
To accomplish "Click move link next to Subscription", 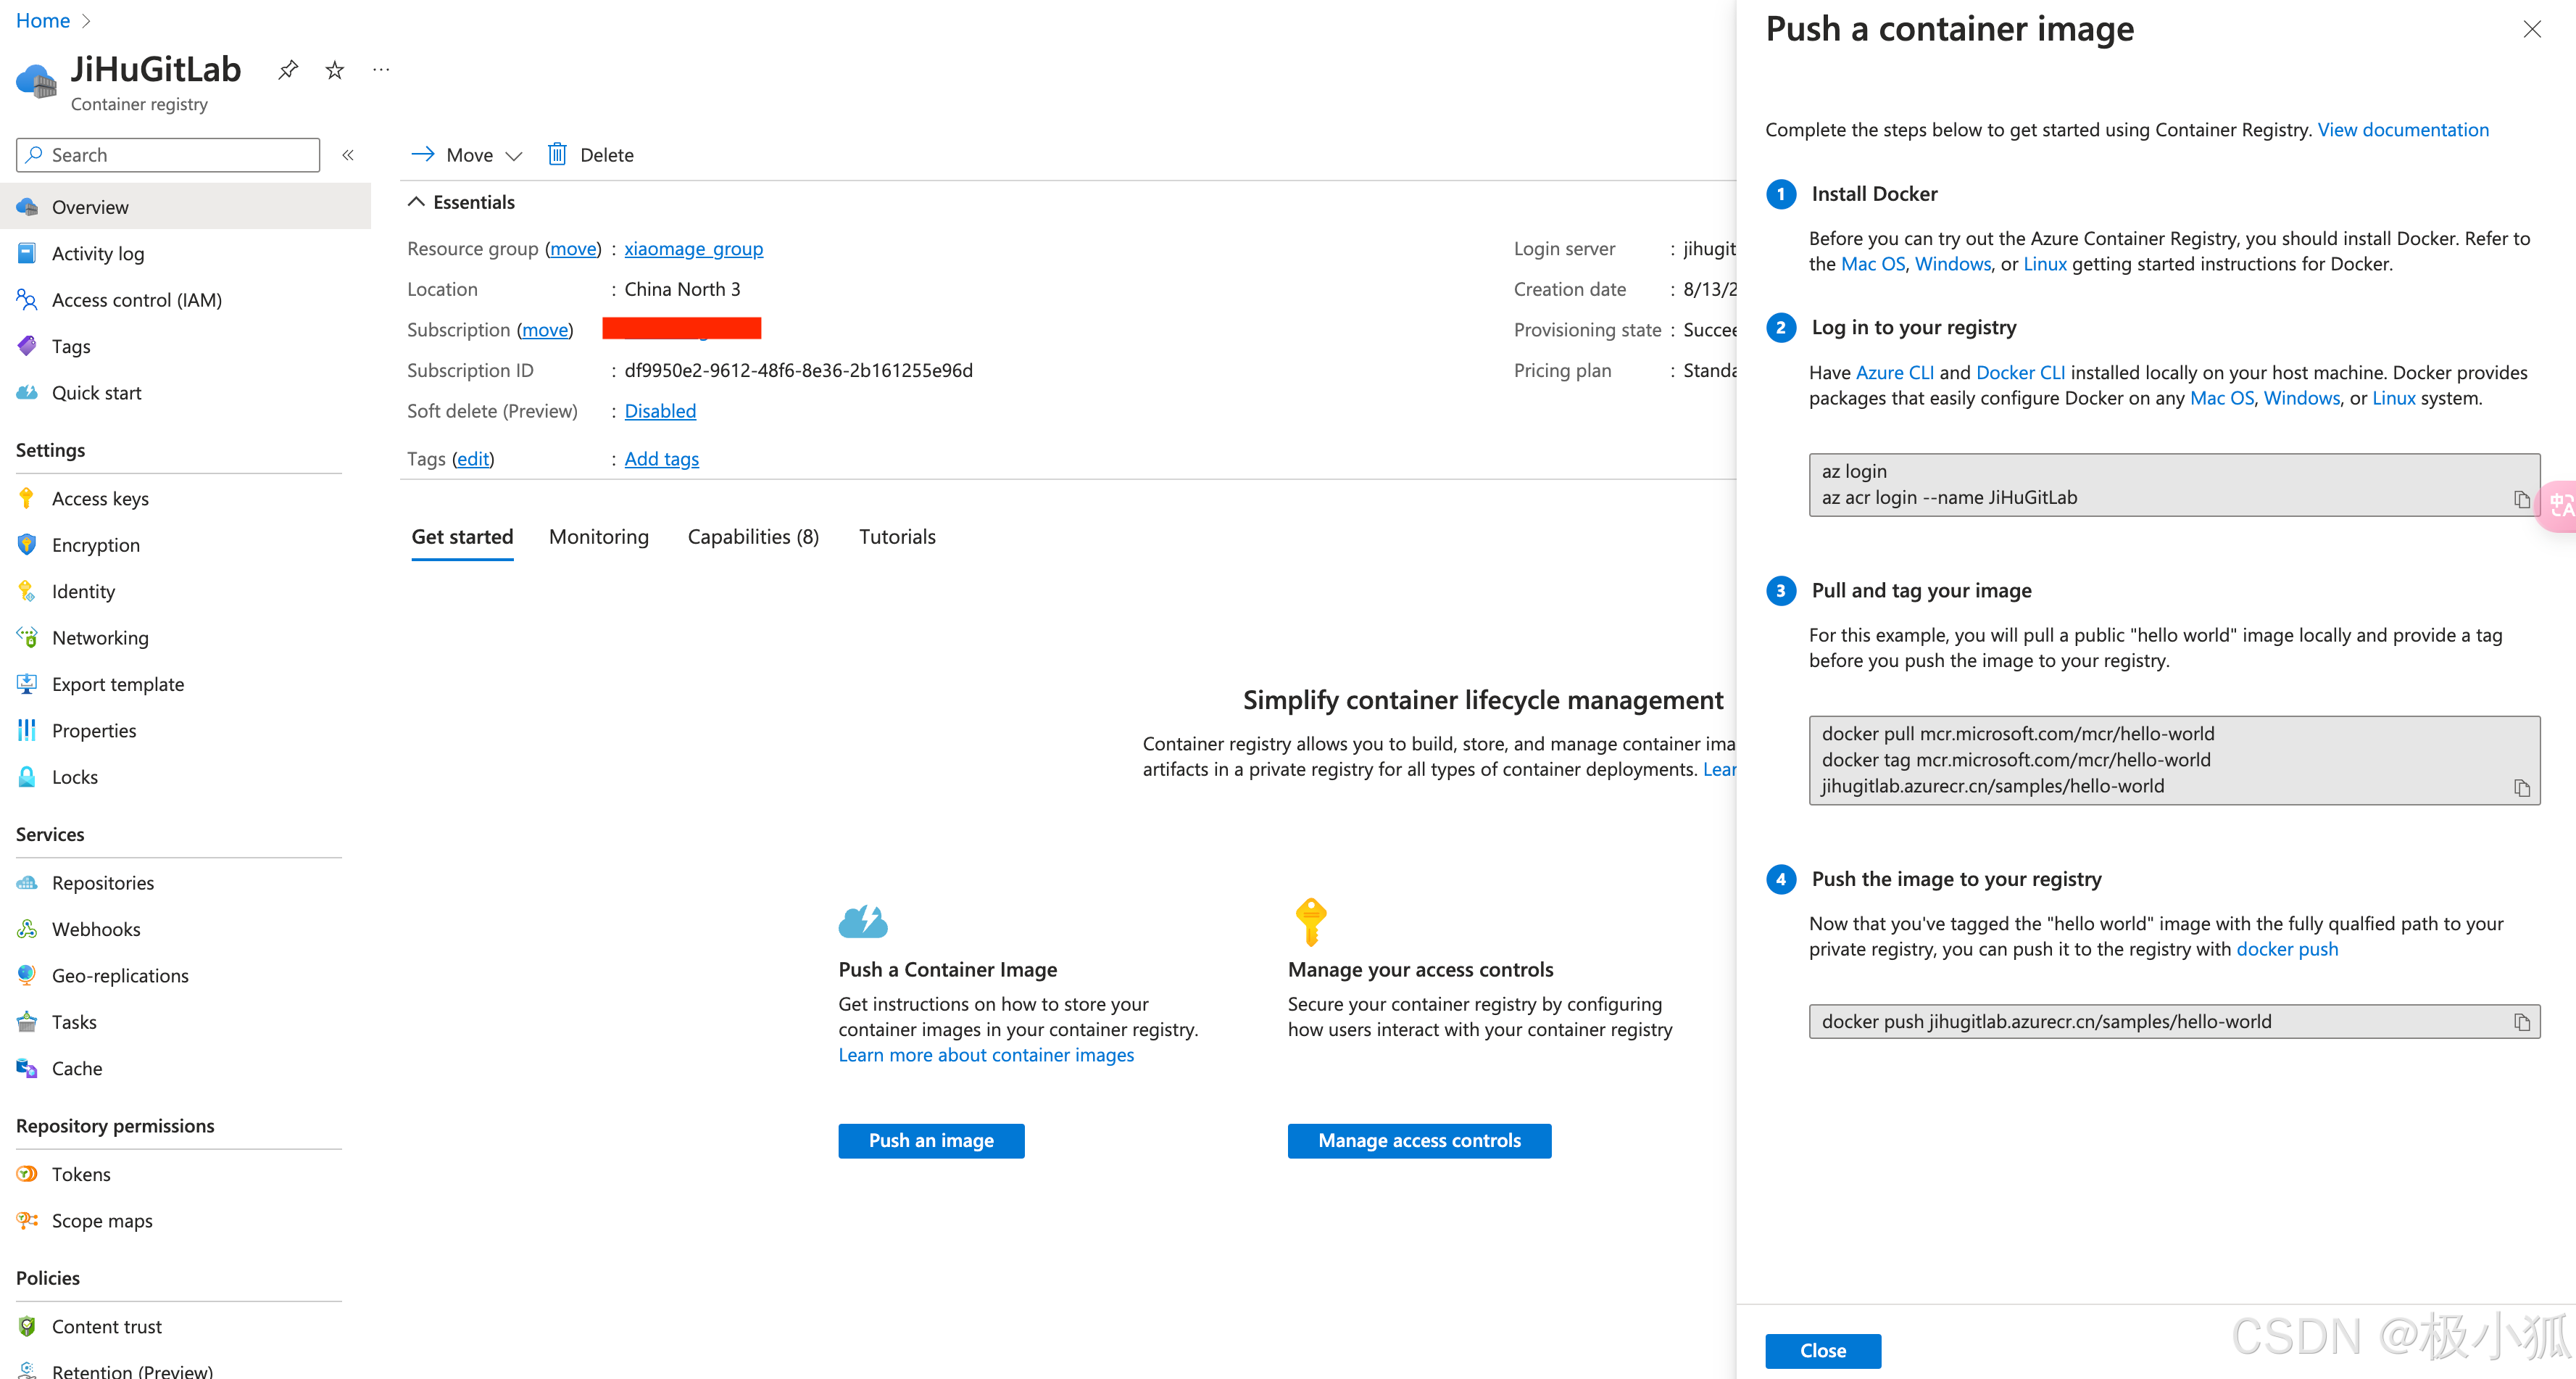I will coord(545,330).
